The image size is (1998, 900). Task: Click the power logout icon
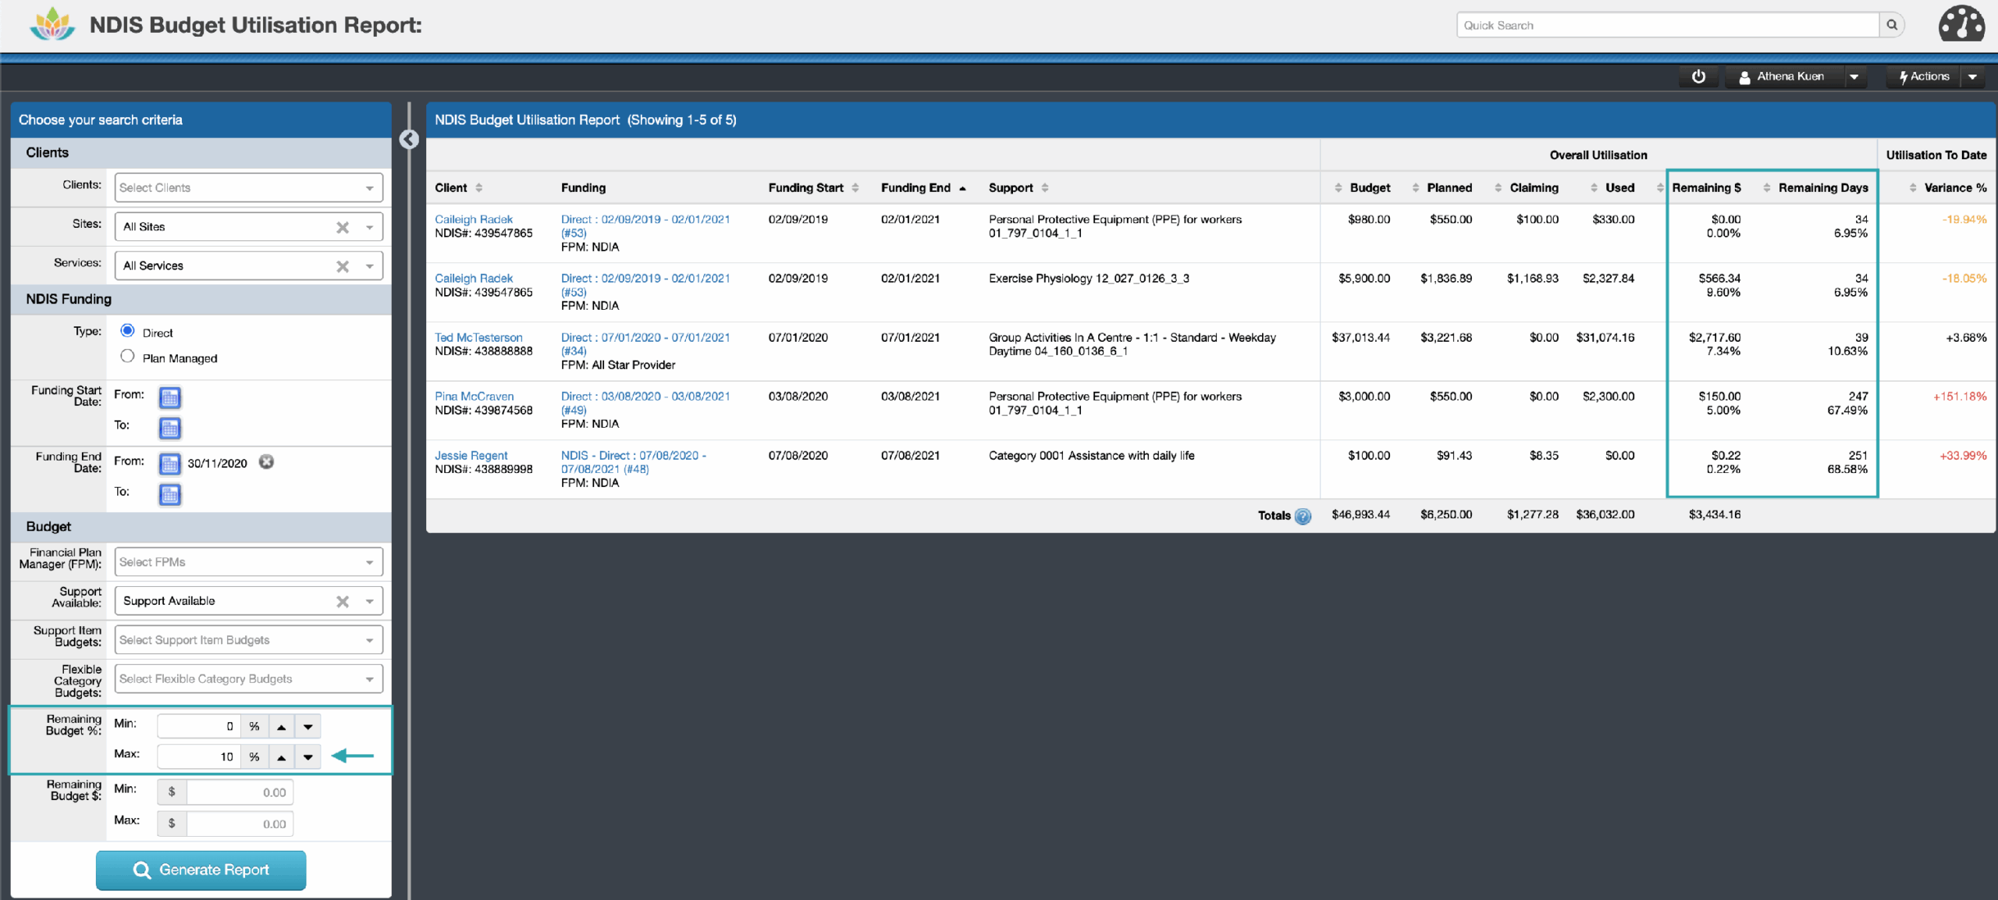[1698, 76]
